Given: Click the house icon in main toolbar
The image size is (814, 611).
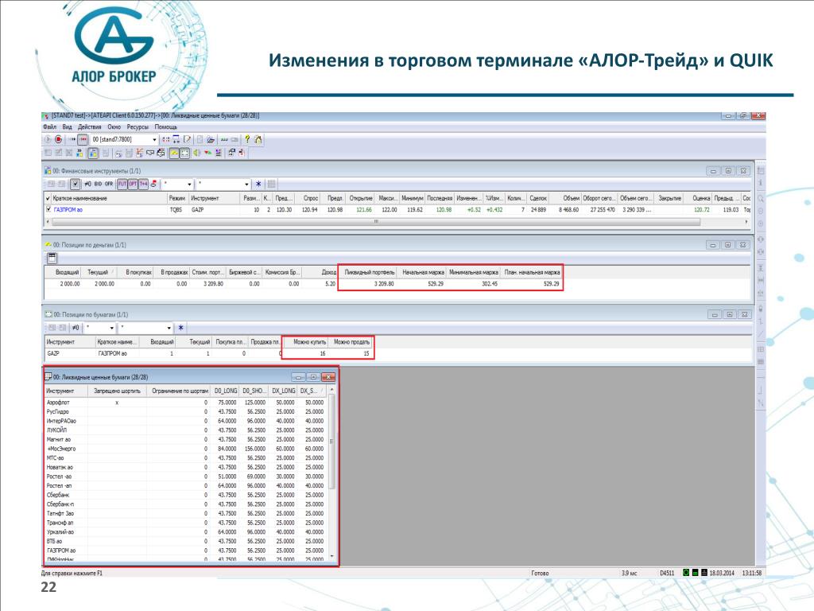Looking at the screenshot, I should point(258,139).
